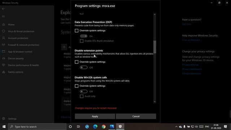Select Account protection
This screenshot has width=231, height=130.
click(18, 38)
